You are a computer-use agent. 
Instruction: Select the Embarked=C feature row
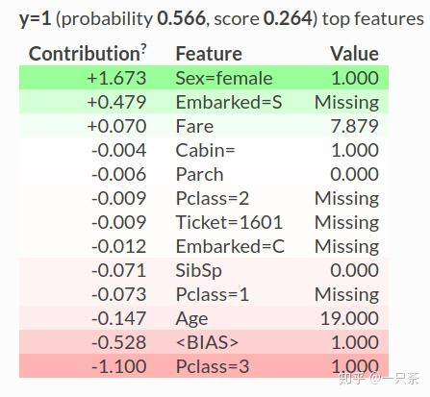point(204,246)
